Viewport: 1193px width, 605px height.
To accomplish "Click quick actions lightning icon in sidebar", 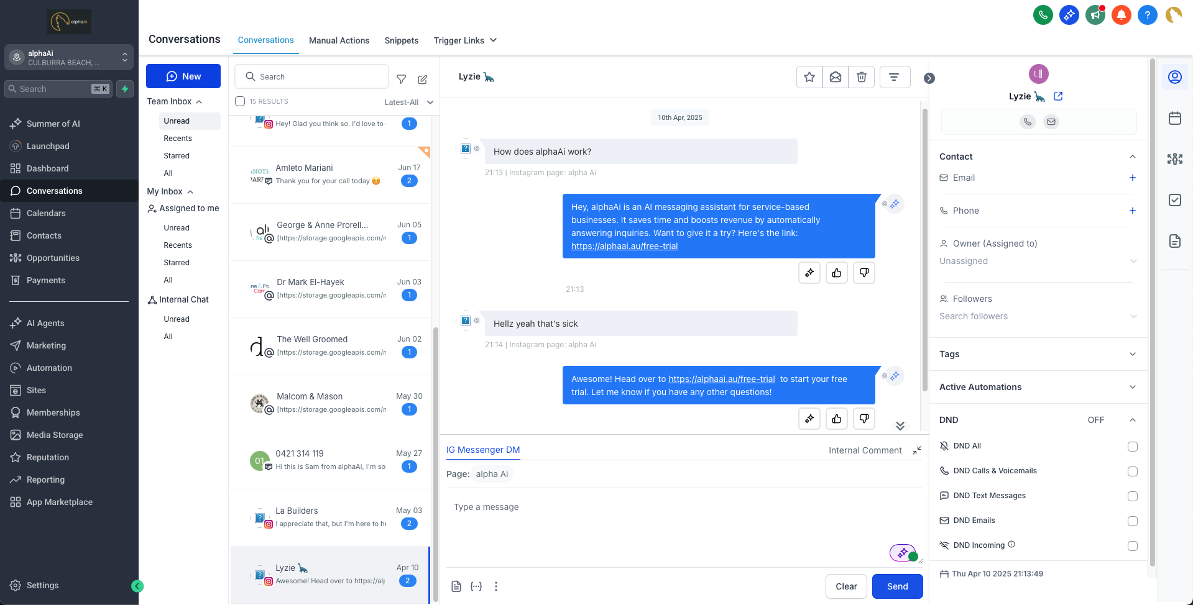I will coord(125,89).
